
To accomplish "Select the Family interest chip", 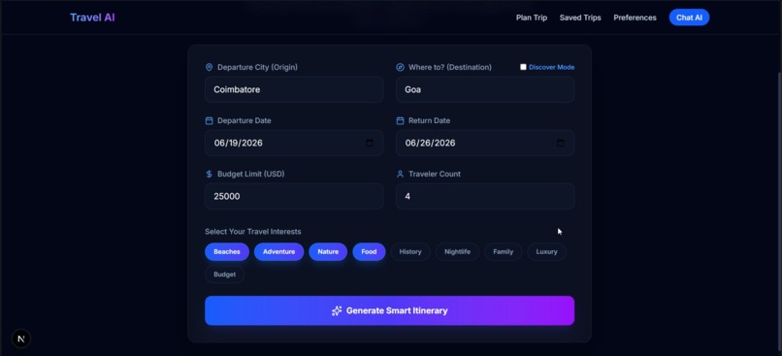I will pos(503,252).
